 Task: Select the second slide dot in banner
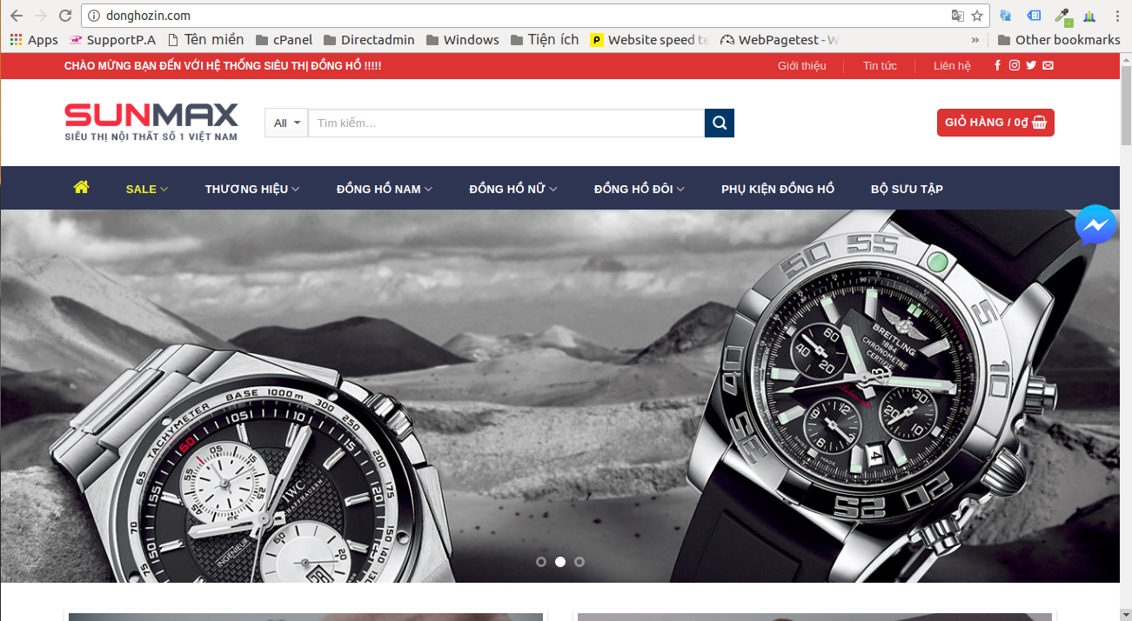click(x=560, y=562)
